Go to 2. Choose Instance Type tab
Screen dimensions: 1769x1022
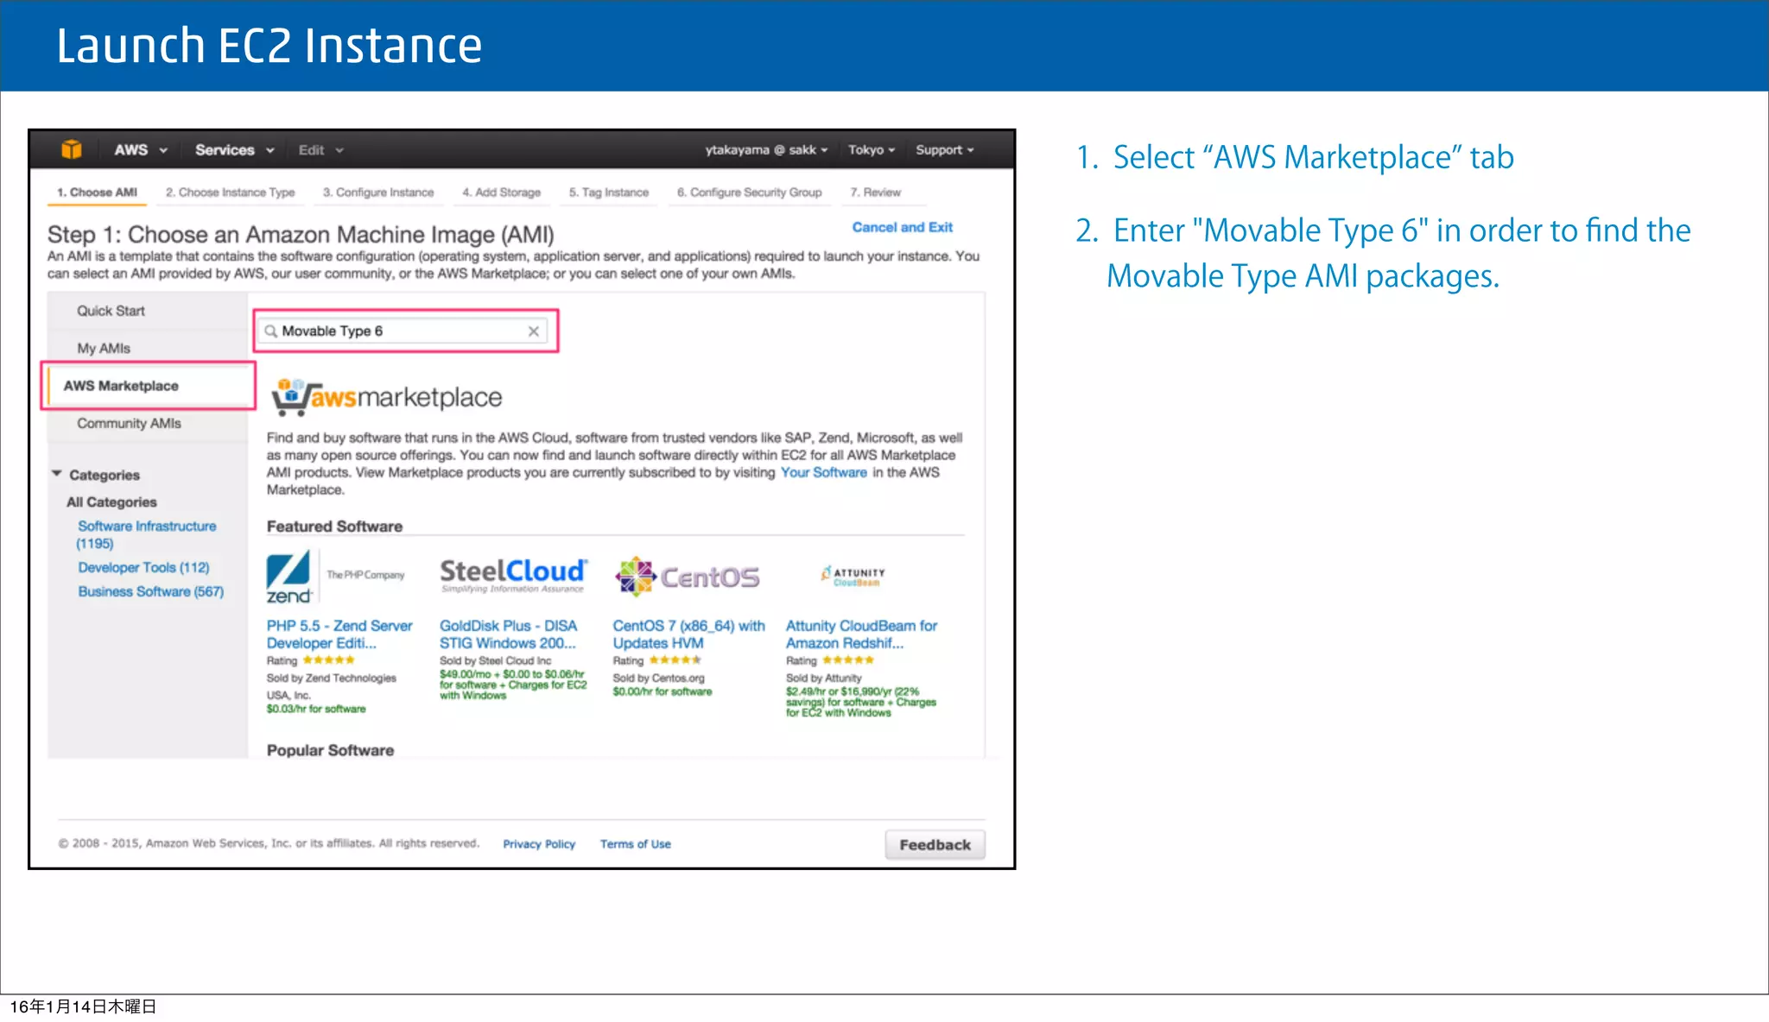point(230,192)
